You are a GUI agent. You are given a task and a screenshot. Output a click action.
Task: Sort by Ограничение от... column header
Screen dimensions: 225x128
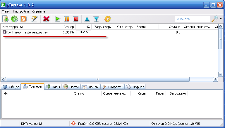pos(197,27)
